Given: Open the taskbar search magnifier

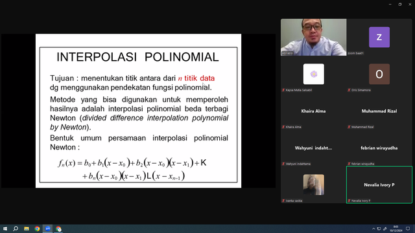Looking at the screenshot, I should tap(16, 228).
